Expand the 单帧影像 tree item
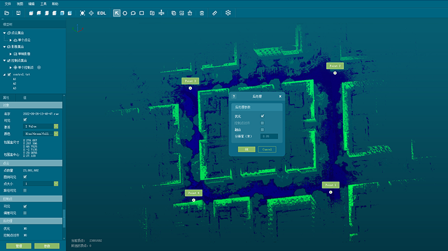The height and width of the screenshot is (251, 448). (x=11, y=54)
